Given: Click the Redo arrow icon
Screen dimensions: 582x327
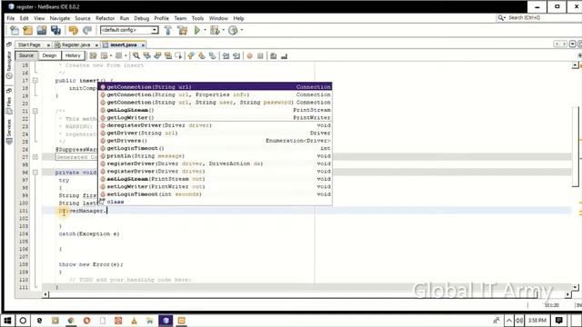Looking at the screenshot, I should [x=87, y=30].
